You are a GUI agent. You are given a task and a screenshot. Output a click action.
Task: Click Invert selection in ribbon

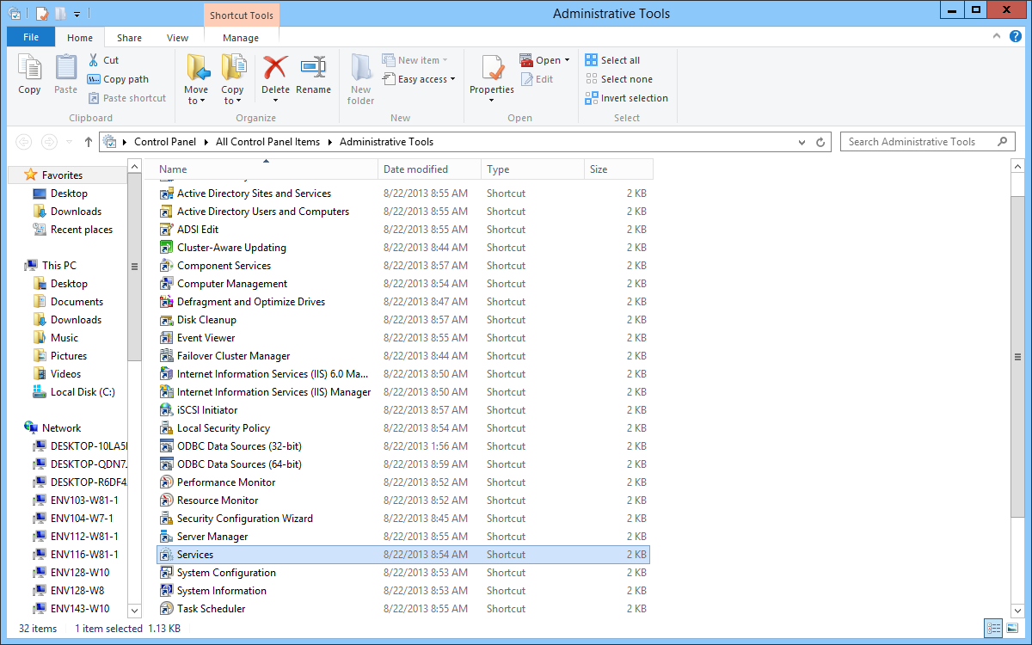point(626,98)
